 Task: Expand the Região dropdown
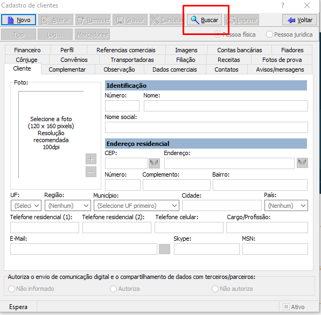(68, 206)
